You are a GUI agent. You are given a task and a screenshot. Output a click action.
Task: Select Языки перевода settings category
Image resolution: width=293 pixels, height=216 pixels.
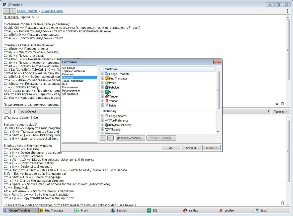(x=73, y=81)
